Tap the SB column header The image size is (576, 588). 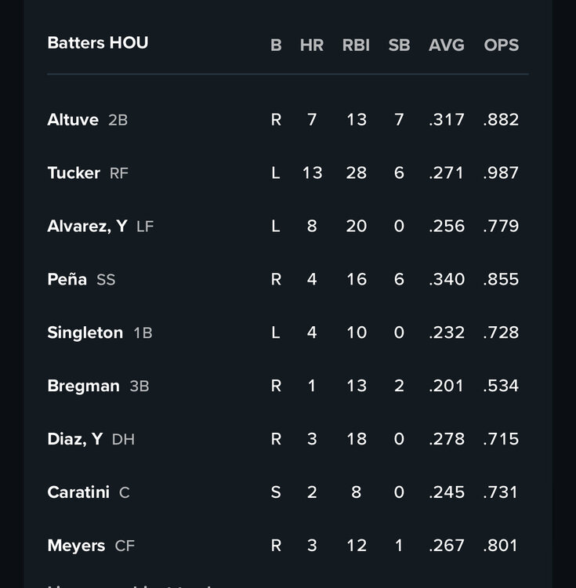[x=399, y=45]
